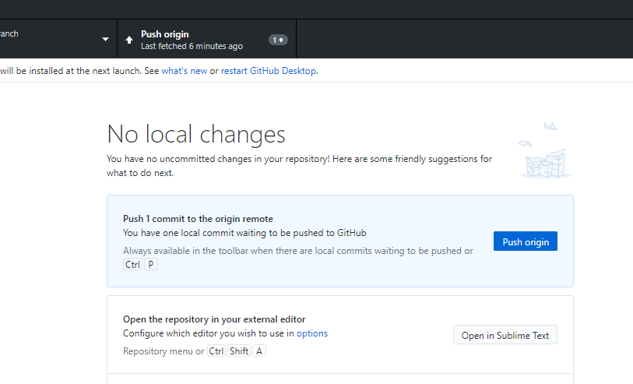Viewport: 633px width, 384px height.
Task: Click the upward arrow icon beside Push origin
Action: (x=129, y=40)
